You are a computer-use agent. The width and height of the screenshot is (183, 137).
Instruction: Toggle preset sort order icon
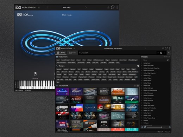168,60
